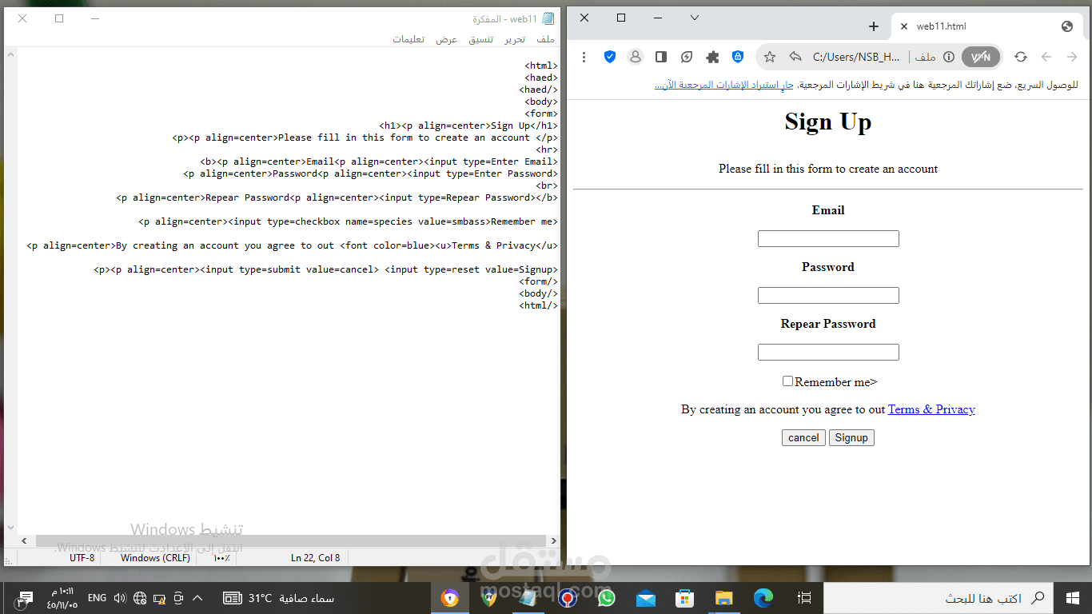
Task: Open the Chrome profile avatar icon
Action: (x=636, y=57)
